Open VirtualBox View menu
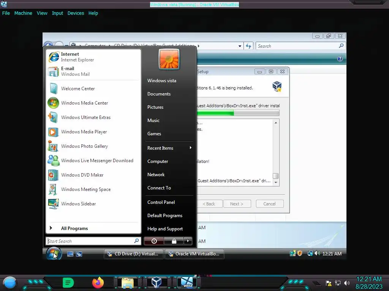389x291 pixels. pyautogui.click(x=42, y=13)
